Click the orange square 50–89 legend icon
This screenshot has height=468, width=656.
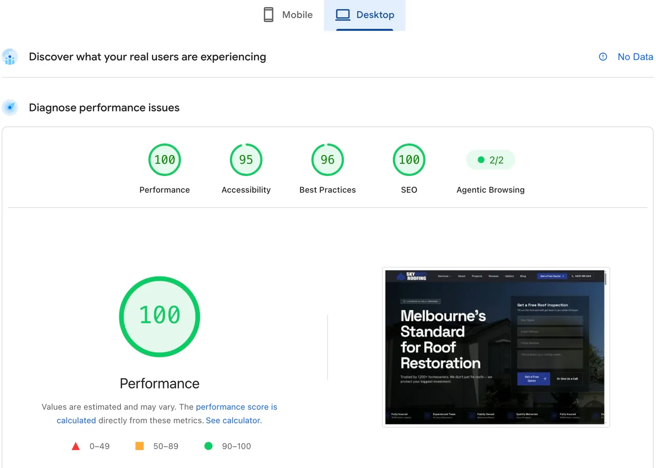click(140, 446)
